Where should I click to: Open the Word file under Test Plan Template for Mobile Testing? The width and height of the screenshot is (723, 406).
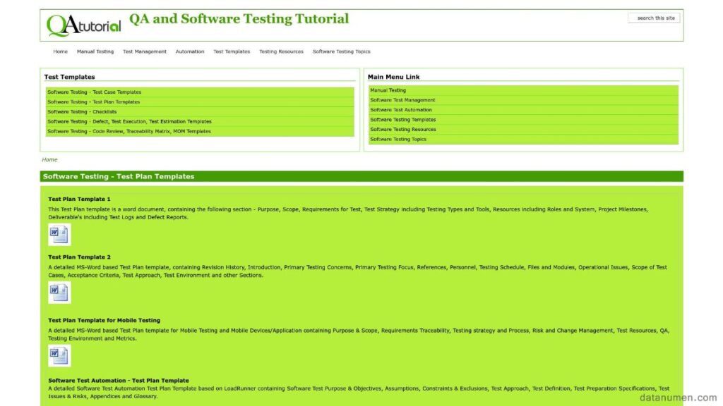click(60, 355)
